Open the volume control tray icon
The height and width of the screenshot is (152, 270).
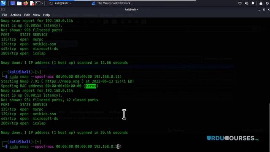point(246,3)
